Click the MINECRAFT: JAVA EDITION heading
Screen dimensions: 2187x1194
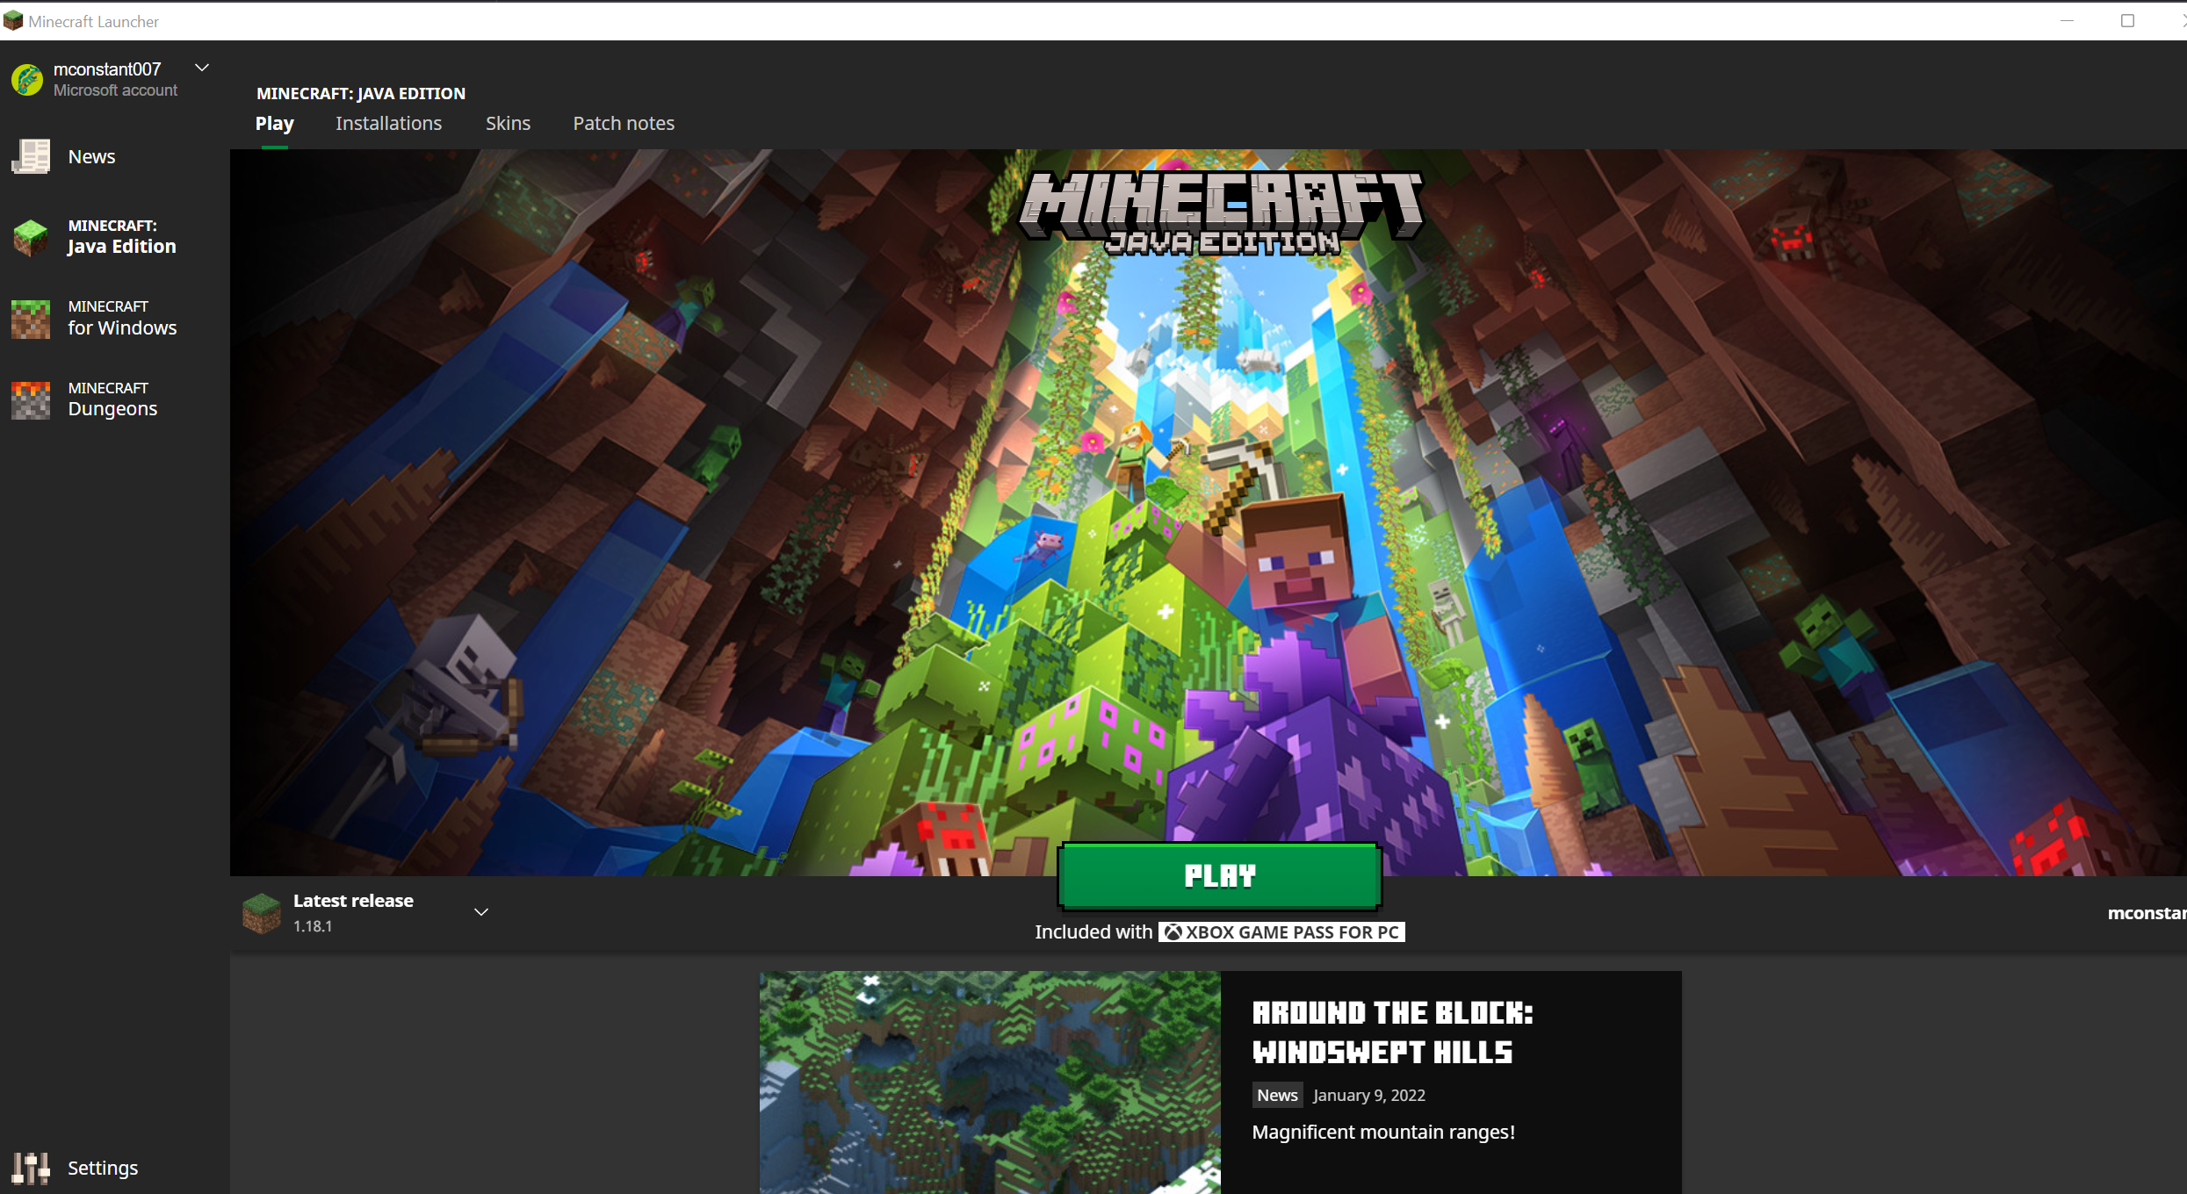point(361,93)
